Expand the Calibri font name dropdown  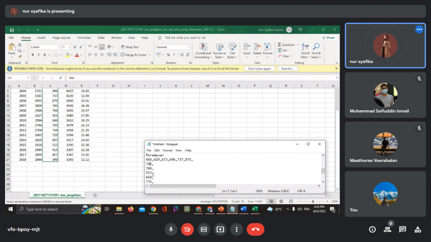59,47
